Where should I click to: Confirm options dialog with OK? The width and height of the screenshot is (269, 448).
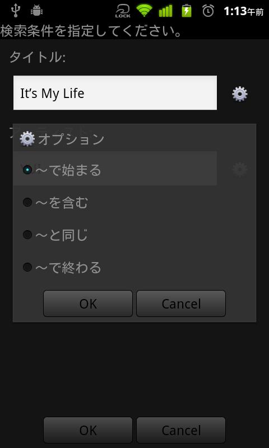click(x=88, y=304)
